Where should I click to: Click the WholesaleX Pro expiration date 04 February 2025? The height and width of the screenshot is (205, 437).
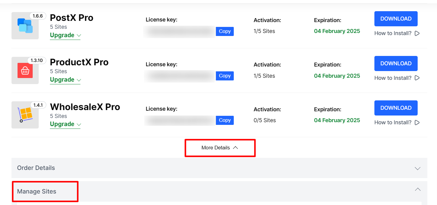coord(337,120)
